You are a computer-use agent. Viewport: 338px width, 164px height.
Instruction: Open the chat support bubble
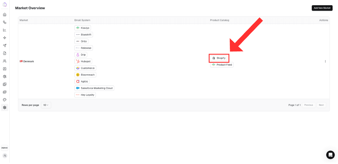click(330, 155)
